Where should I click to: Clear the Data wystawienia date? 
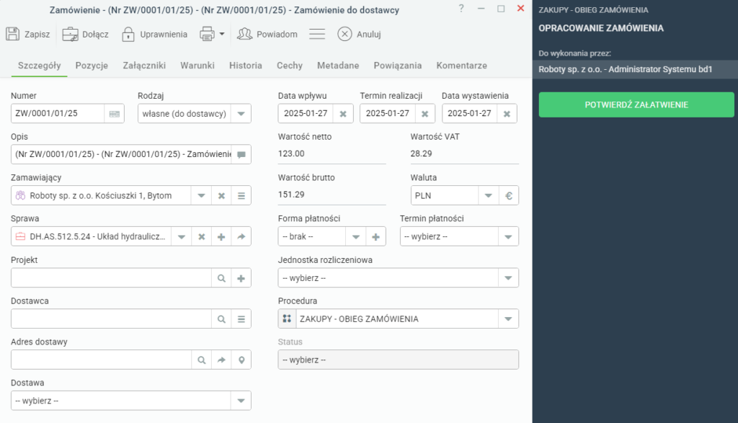[x=507, y=114]
